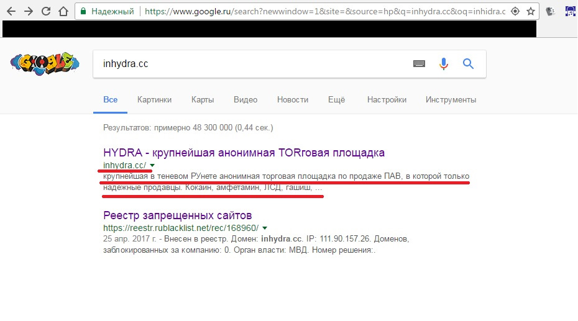Expand the dropdown arrow next to inhydra.cc/
The height and width of the screenshot is (321, 578).
(x=152, y=166)
